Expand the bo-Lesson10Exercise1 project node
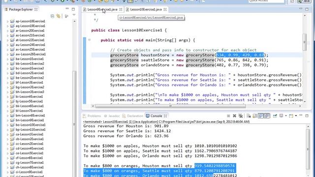The width and height of the screenshot is (315, 177). (8, 125)
